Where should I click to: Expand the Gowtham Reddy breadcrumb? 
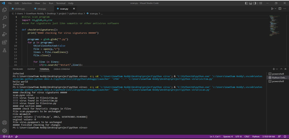pos(34,14)
